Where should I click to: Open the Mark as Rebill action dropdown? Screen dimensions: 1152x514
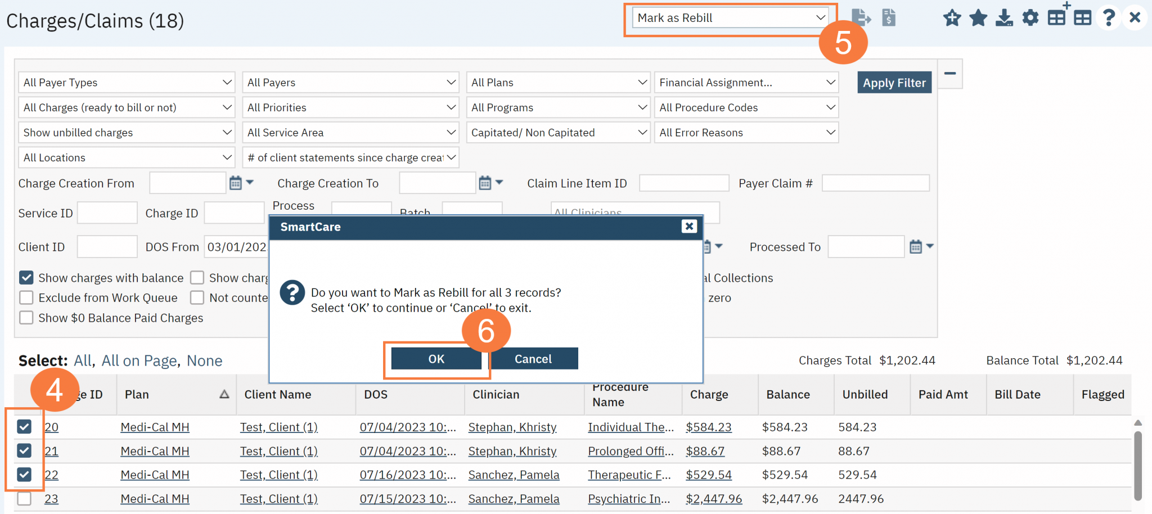730,18
